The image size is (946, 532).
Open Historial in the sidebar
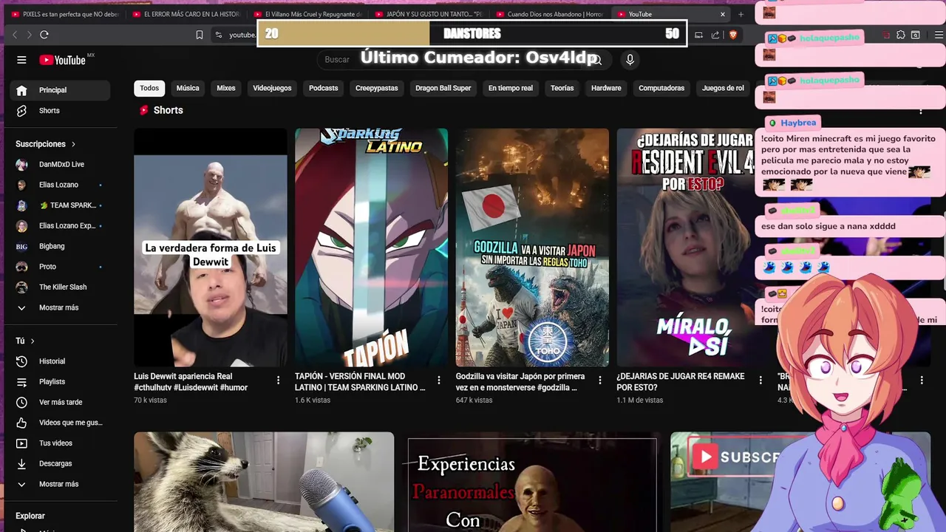(61, 361)
